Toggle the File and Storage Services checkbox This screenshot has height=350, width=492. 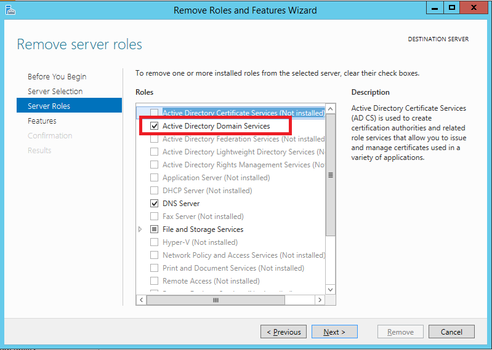point(154,229)
